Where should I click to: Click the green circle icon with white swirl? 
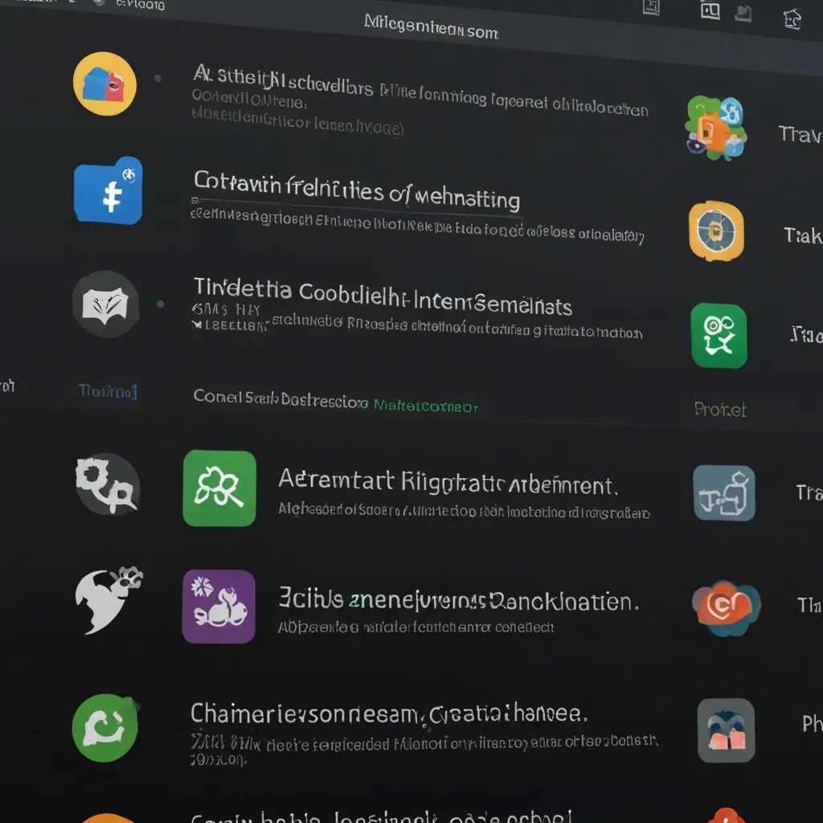(105, 727)
